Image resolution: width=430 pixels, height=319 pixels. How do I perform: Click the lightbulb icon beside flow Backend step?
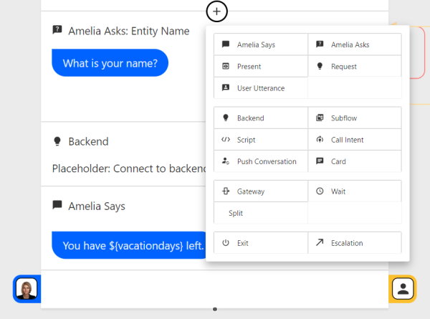coord(57,141)
